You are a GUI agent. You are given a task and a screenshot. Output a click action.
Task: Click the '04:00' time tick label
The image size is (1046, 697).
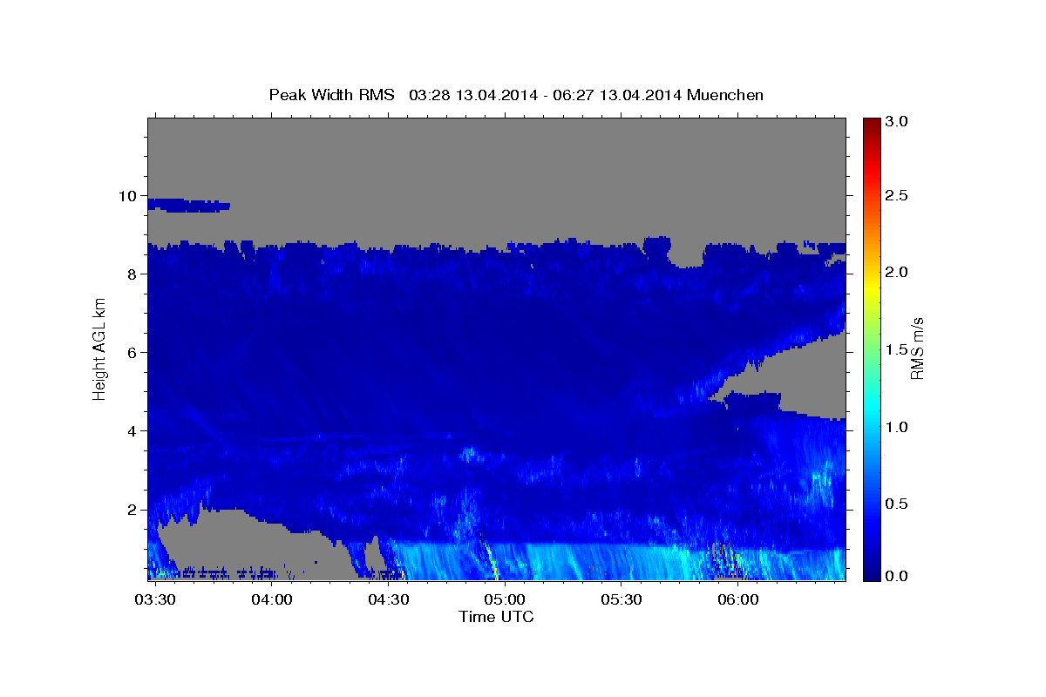point(271,600)
